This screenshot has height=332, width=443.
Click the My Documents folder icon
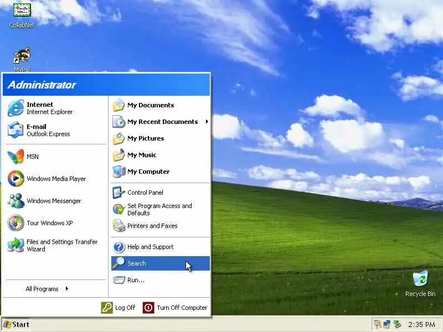click(119, 105)
